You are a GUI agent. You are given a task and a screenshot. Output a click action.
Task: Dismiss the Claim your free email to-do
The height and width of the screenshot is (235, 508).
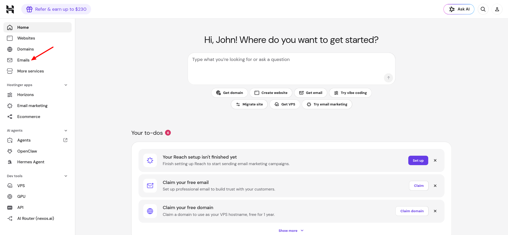tap(435, 186)
